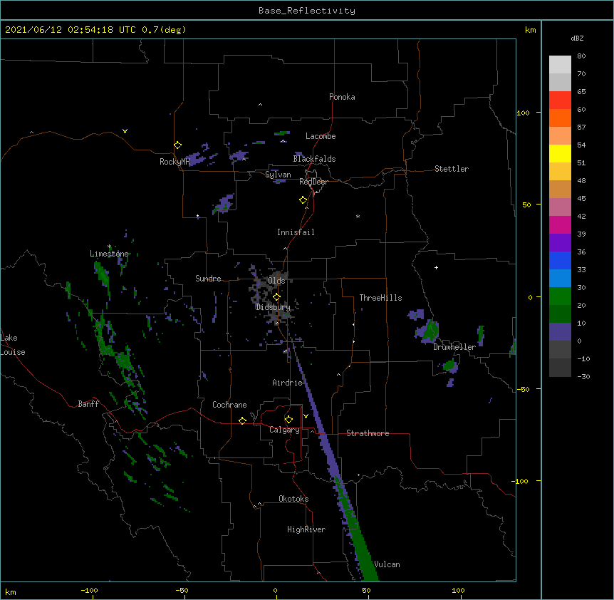Click the yellow diamond marker below RedDeer
This screenshot has width=614, height=600.
point(303,200)
